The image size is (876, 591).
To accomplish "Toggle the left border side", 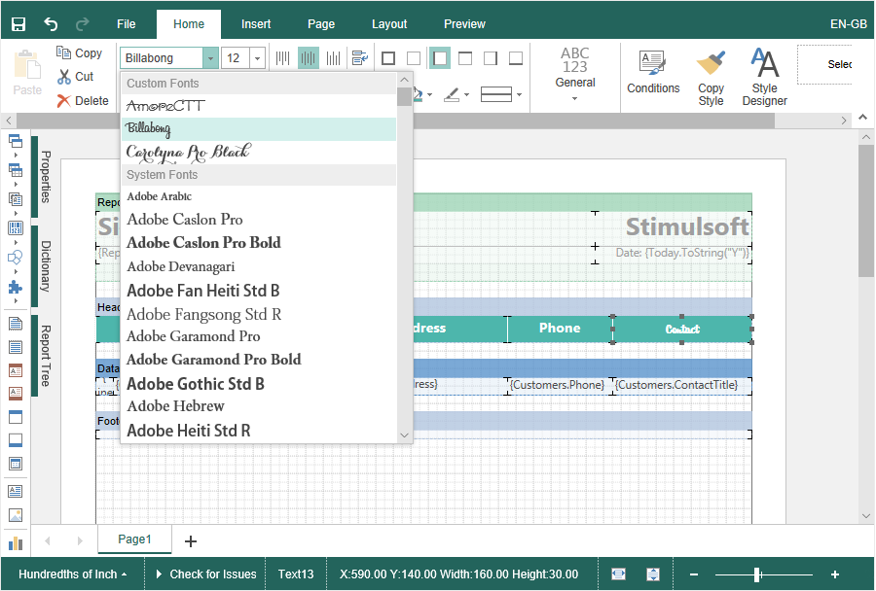I will [x=440, y=58].
